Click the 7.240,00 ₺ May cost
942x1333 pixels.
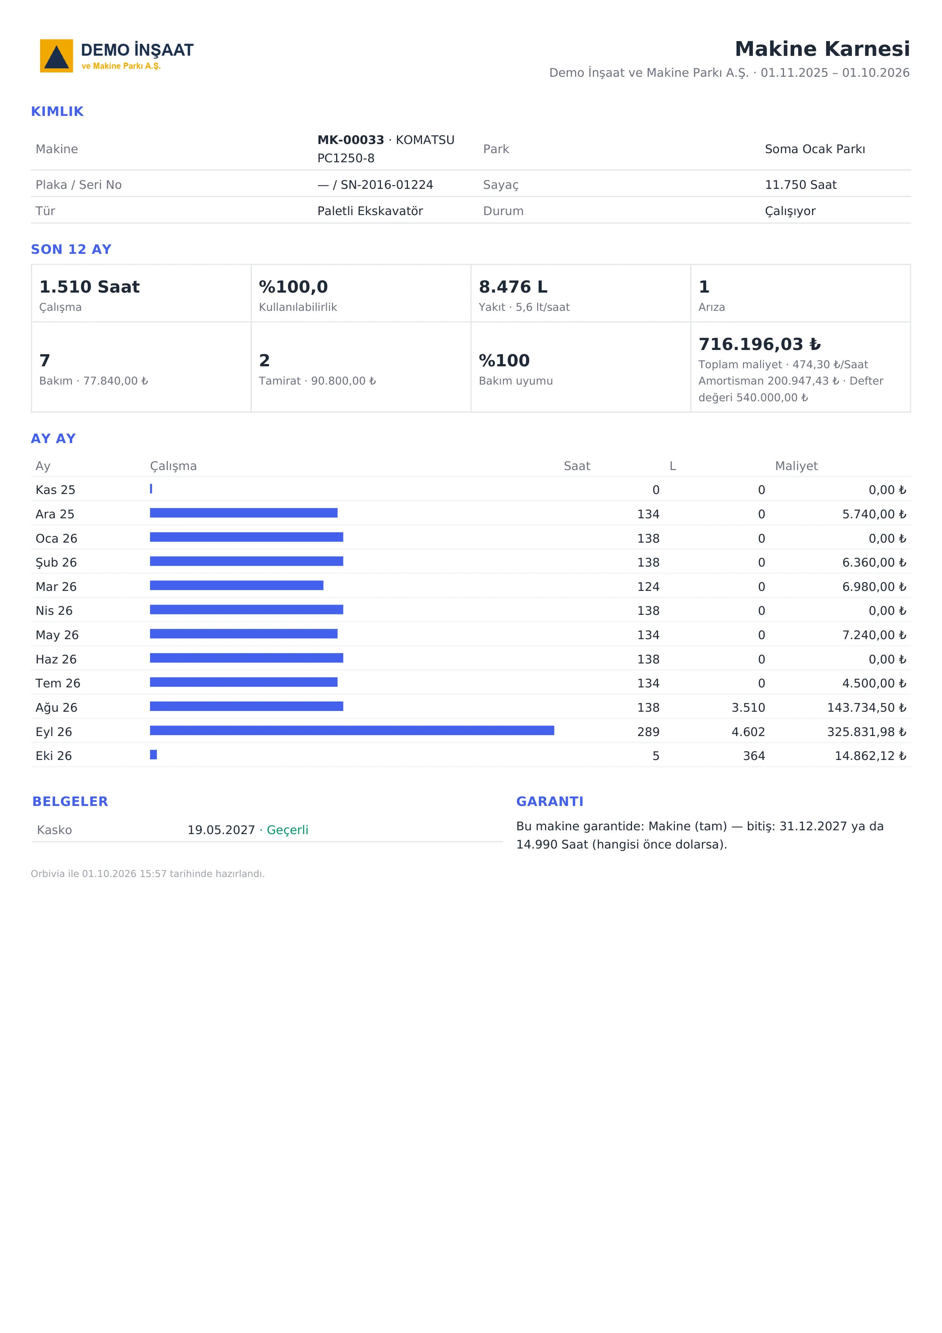[x=874, y=635]
